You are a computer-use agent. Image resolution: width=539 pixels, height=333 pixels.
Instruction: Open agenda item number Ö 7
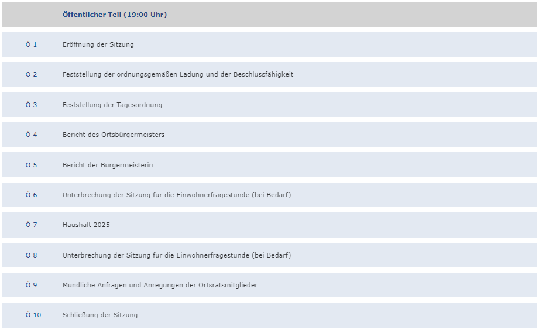click(31, 225)
